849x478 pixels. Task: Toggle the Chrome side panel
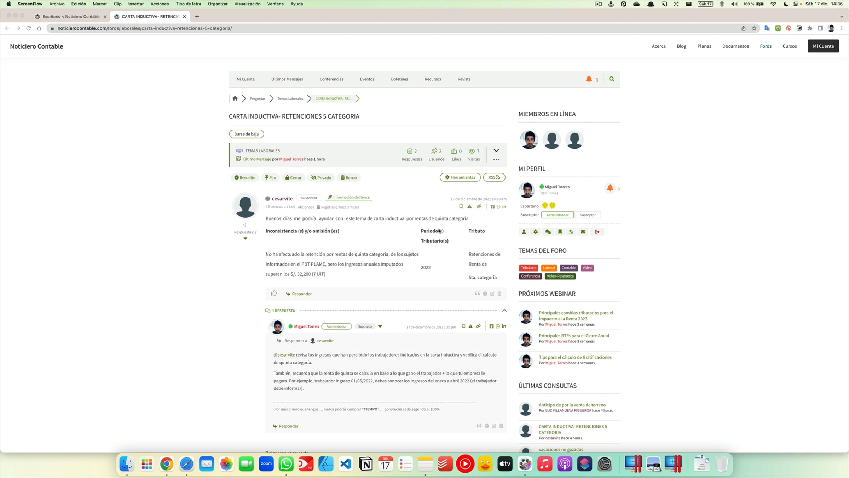pos(820,28)
